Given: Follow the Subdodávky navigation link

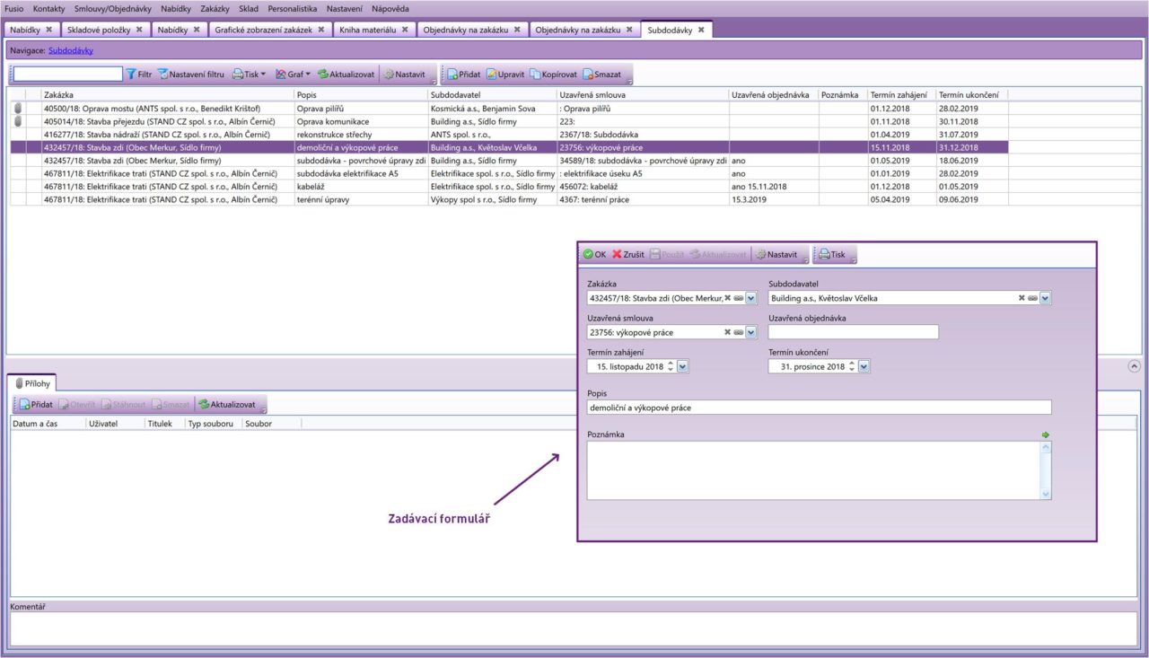Looking at the screenshot, I should pyautogui.click(x=70, y=50).
